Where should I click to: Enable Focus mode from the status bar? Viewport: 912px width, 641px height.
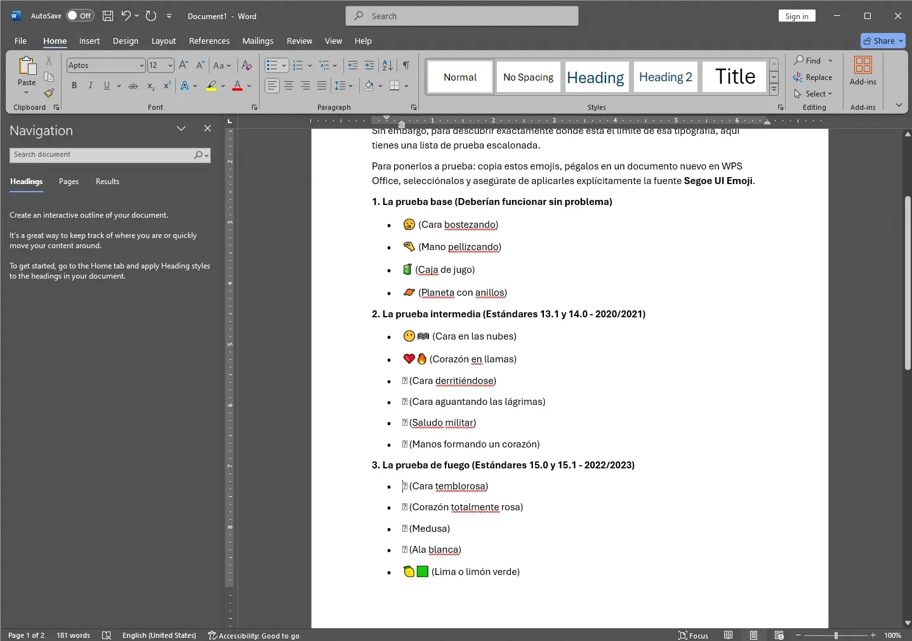[693, 635]
